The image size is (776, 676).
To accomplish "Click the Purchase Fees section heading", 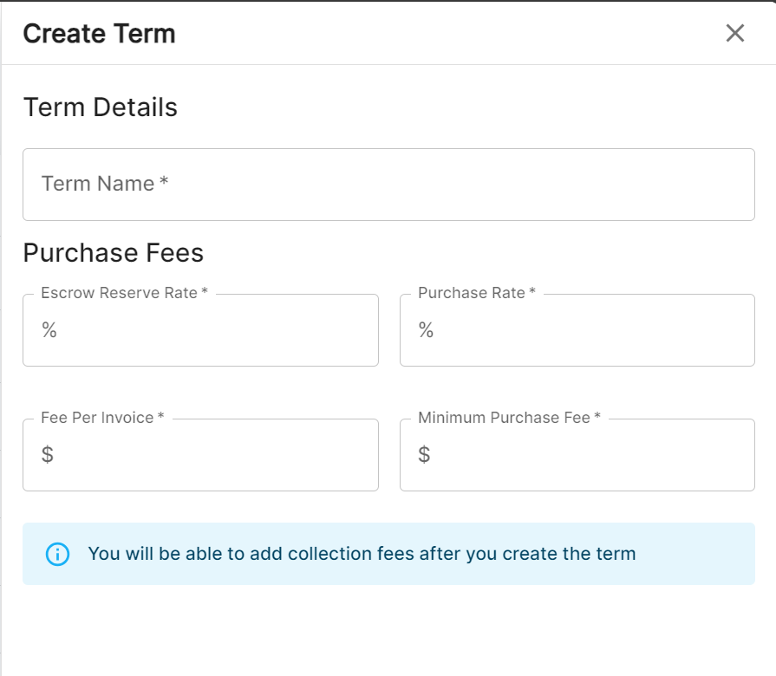I will (113, 253).
